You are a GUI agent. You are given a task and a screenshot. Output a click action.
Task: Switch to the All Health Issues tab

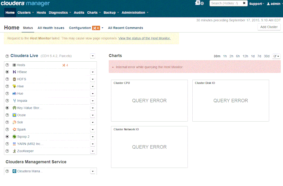click(x=51, y=28)
